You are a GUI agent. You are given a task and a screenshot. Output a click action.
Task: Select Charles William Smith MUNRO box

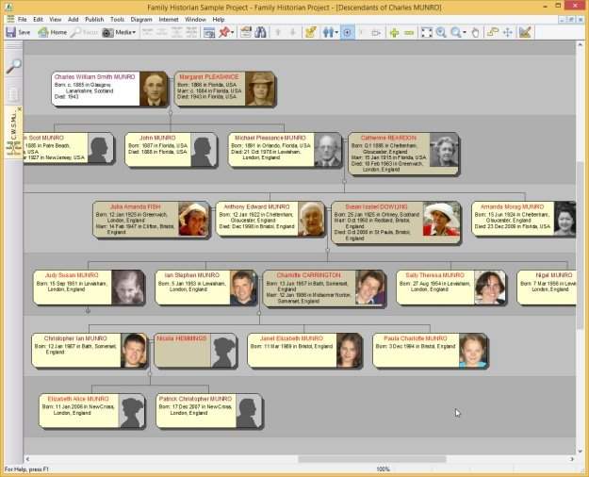95,89
